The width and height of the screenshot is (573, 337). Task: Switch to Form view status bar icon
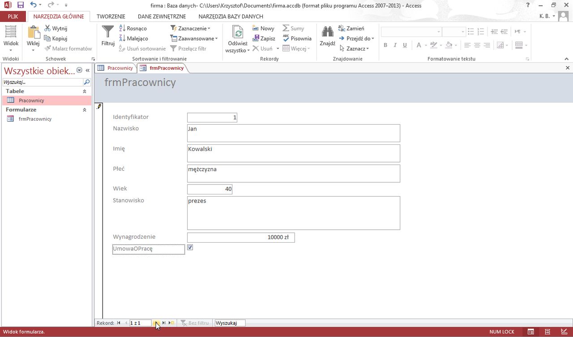(530, 332)
